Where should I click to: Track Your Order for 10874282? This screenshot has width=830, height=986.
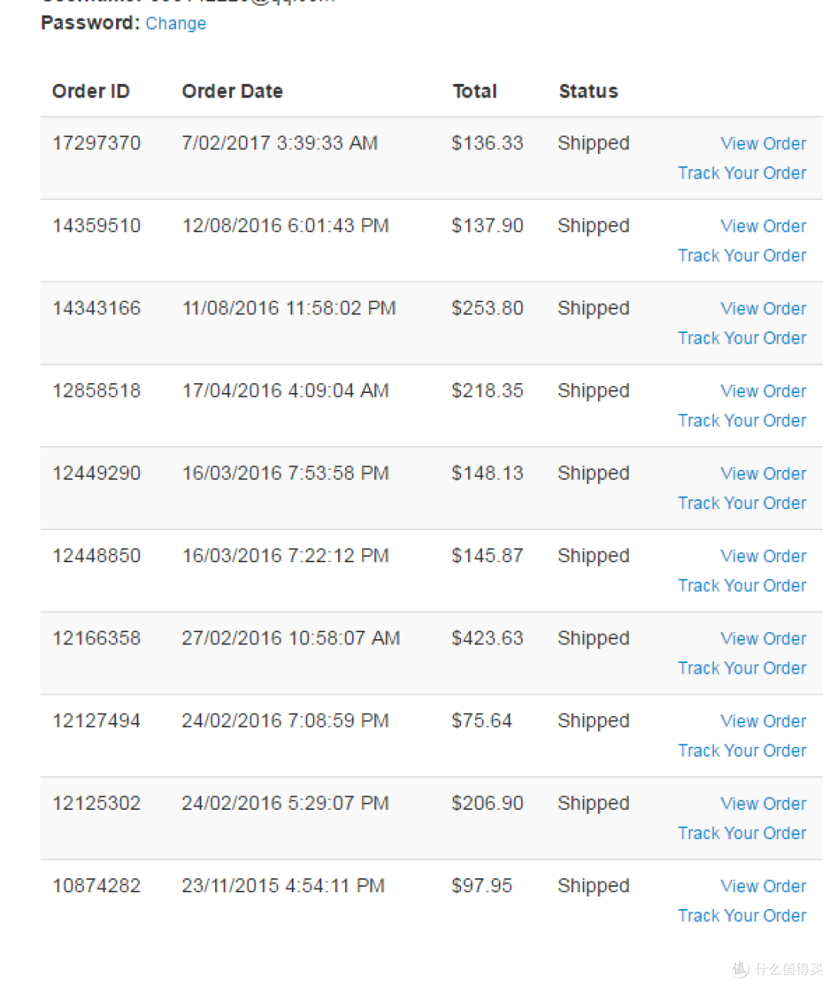point(742,916)
